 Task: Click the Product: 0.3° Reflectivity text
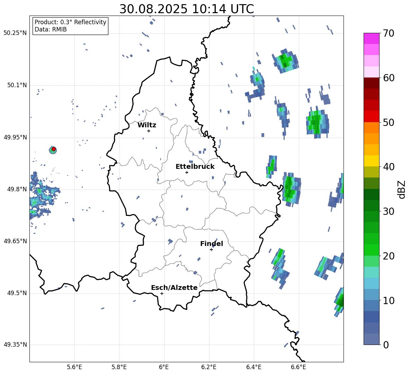point(70,22)
